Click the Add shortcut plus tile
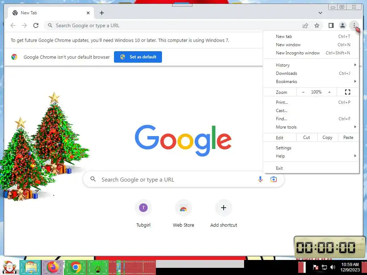Screen dimensions: 367x275 coord(224,214)
